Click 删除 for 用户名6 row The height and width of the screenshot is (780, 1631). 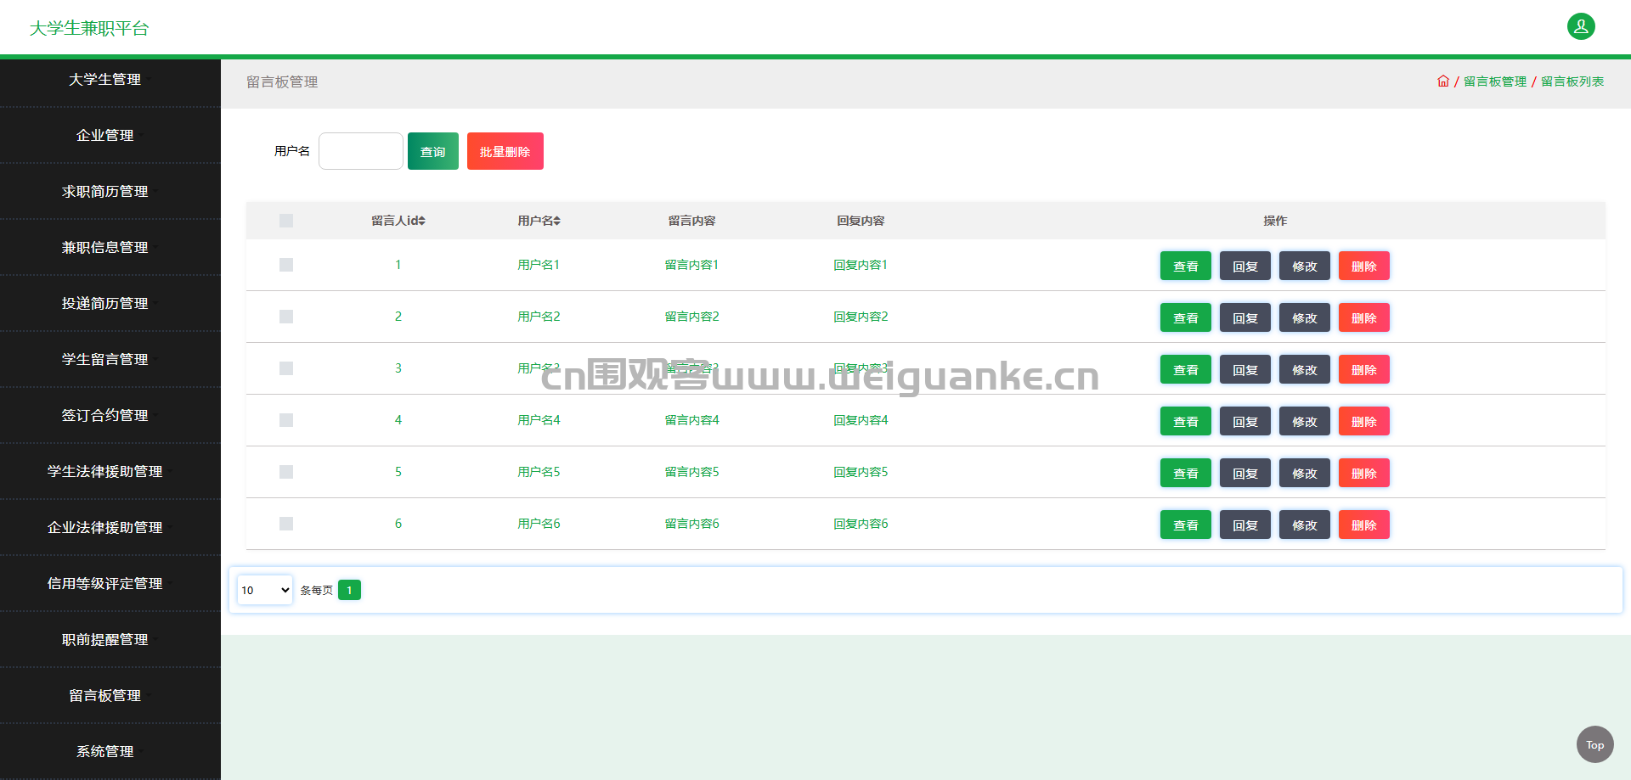pyautogui.click(x=1364, y=525)
